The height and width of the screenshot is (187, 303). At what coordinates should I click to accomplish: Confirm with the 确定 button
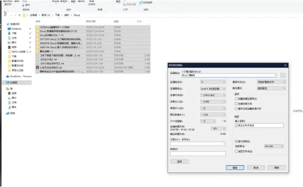[235, 168]
